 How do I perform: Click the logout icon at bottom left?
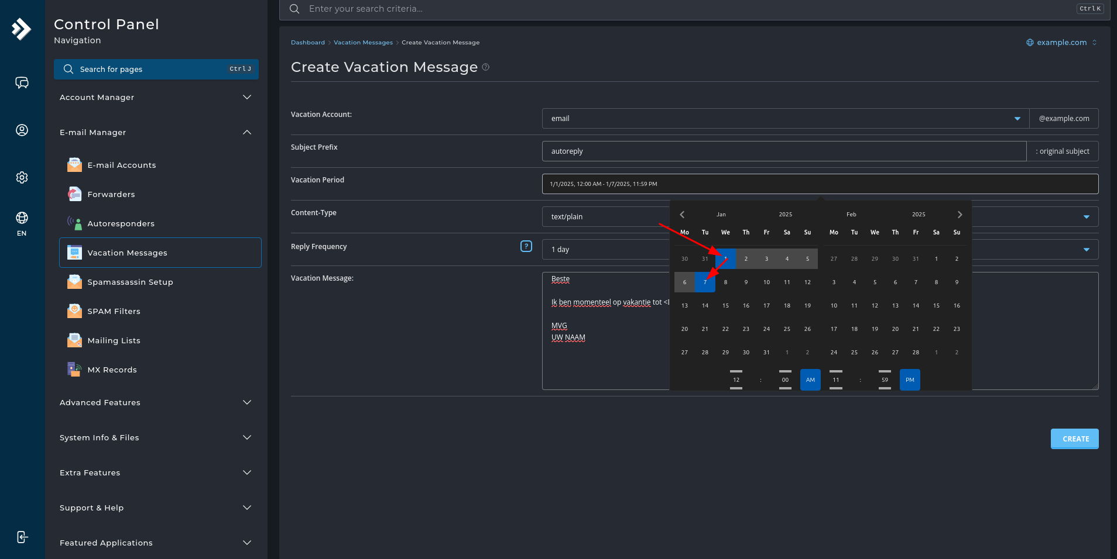pos(22,537)
